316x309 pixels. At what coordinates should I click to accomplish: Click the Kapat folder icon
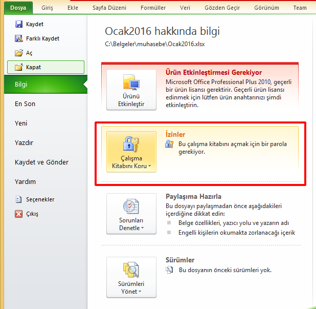point(19,67)
